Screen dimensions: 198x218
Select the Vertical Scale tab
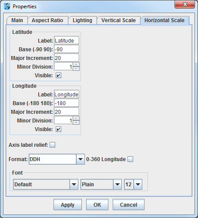click(118, 20)
